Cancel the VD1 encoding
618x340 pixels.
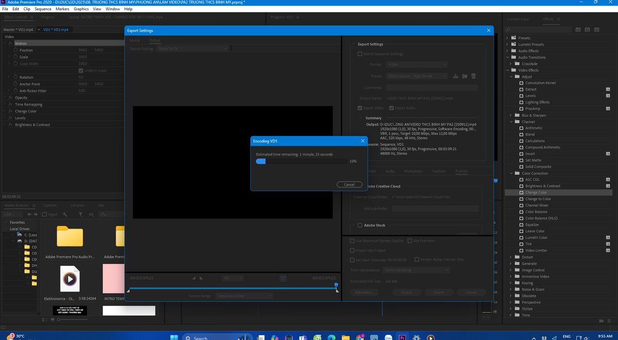point(349,184)
